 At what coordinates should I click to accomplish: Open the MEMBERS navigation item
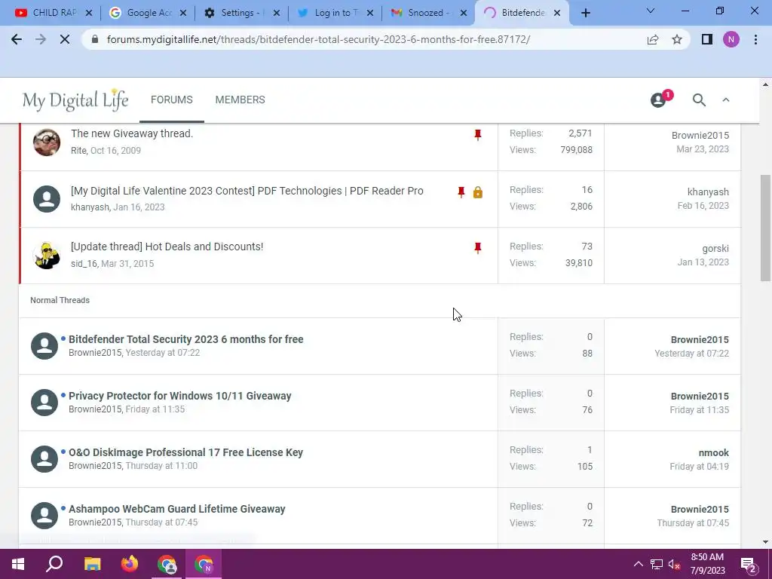[x=240, y=100]
